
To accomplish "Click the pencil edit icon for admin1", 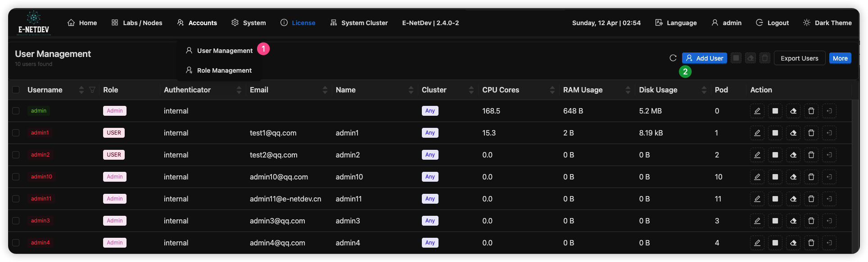I will click(757, 133).
